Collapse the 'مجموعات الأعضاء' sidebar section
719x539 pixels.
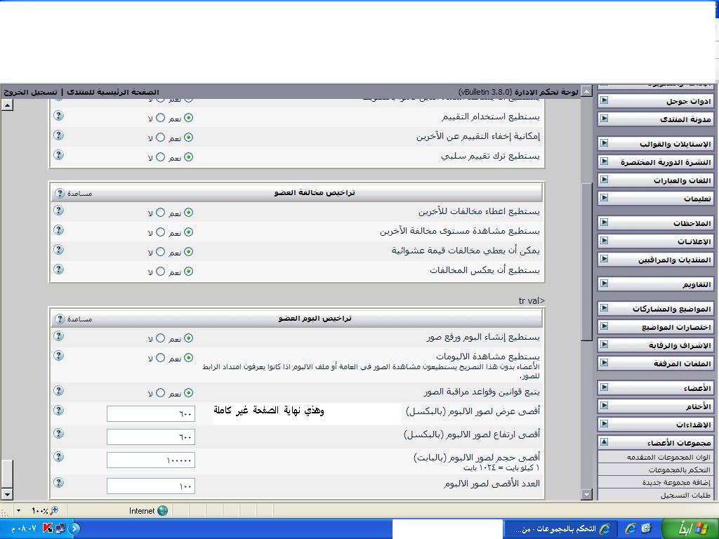(604, 442)
